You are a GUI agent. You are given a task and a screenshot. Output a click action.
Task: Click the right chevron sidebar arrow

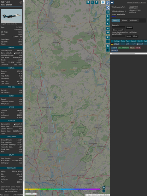(108, 2)
